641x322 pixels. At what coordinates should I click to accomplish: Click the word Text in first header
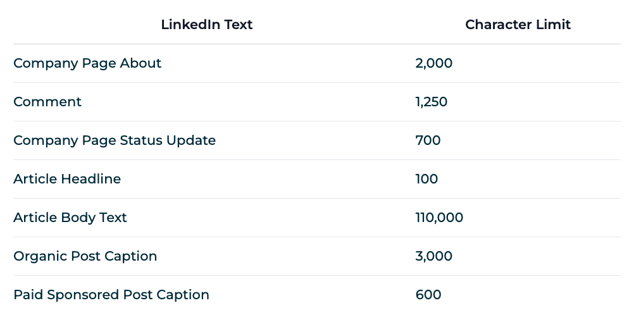coord(239,25)
